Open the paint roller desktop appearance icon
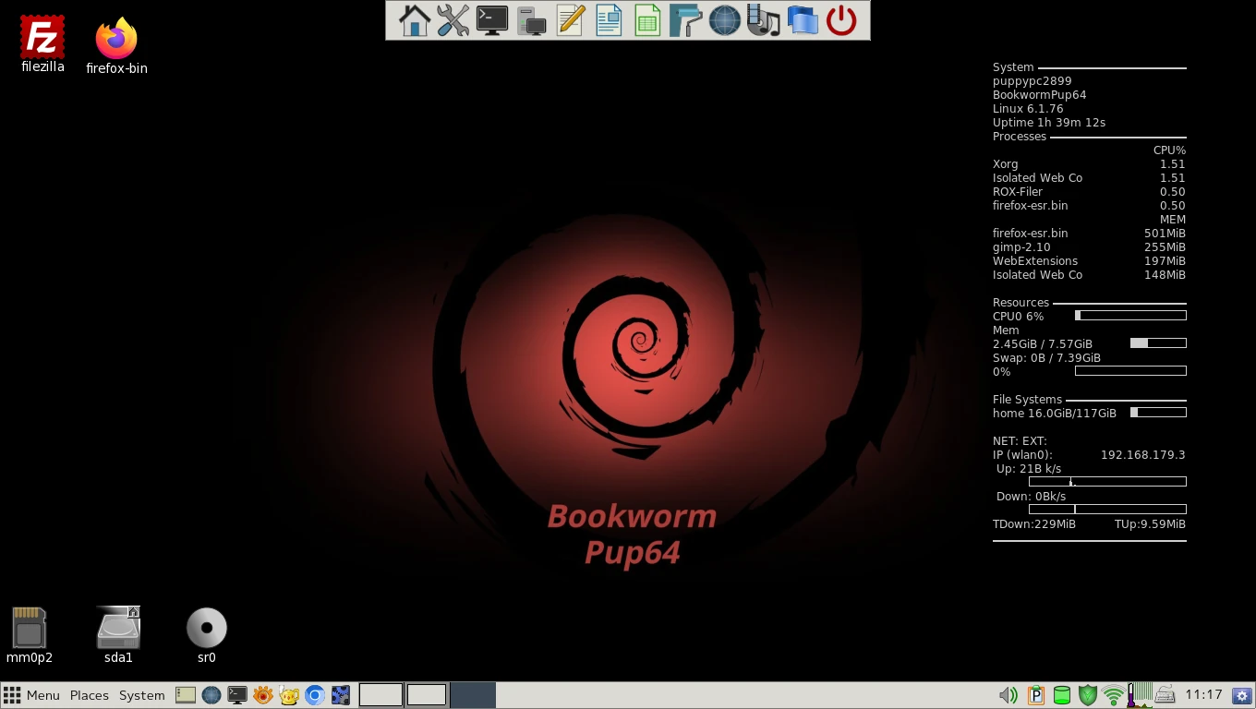This screenshot has width=1256, height=709. click(685, 20)
